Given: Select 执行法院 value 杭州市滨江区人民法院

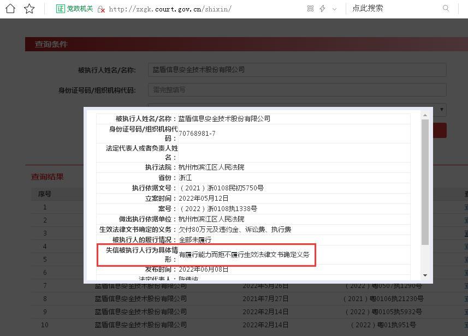Looking at the screenshot, I should pos(211,167).
